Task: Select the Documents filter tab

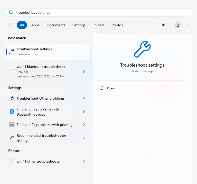Action: tap(56, 25)
